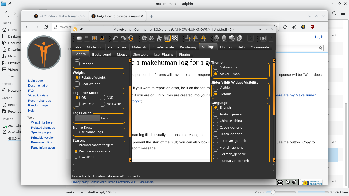This screenshot has height=196, width=349.
Task: Open the Video tutorials wiki link
Action: [x=38, y=95]
